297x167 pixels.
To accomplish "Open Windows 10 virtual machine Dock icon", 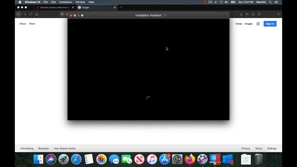I will pos(228,159).
